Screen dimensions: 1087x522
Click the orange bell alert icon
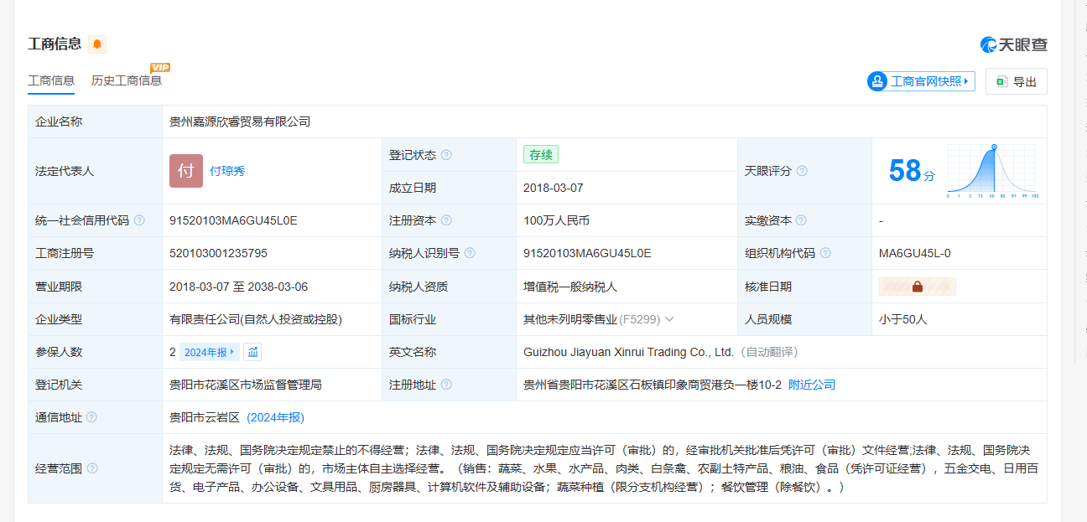click(97, 44)
